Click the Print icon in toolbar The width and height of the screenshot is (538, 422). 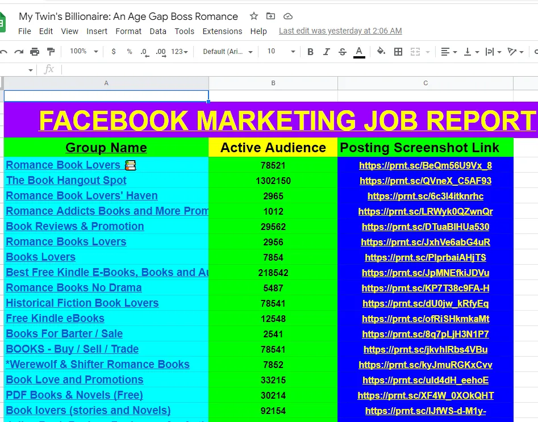35,52
